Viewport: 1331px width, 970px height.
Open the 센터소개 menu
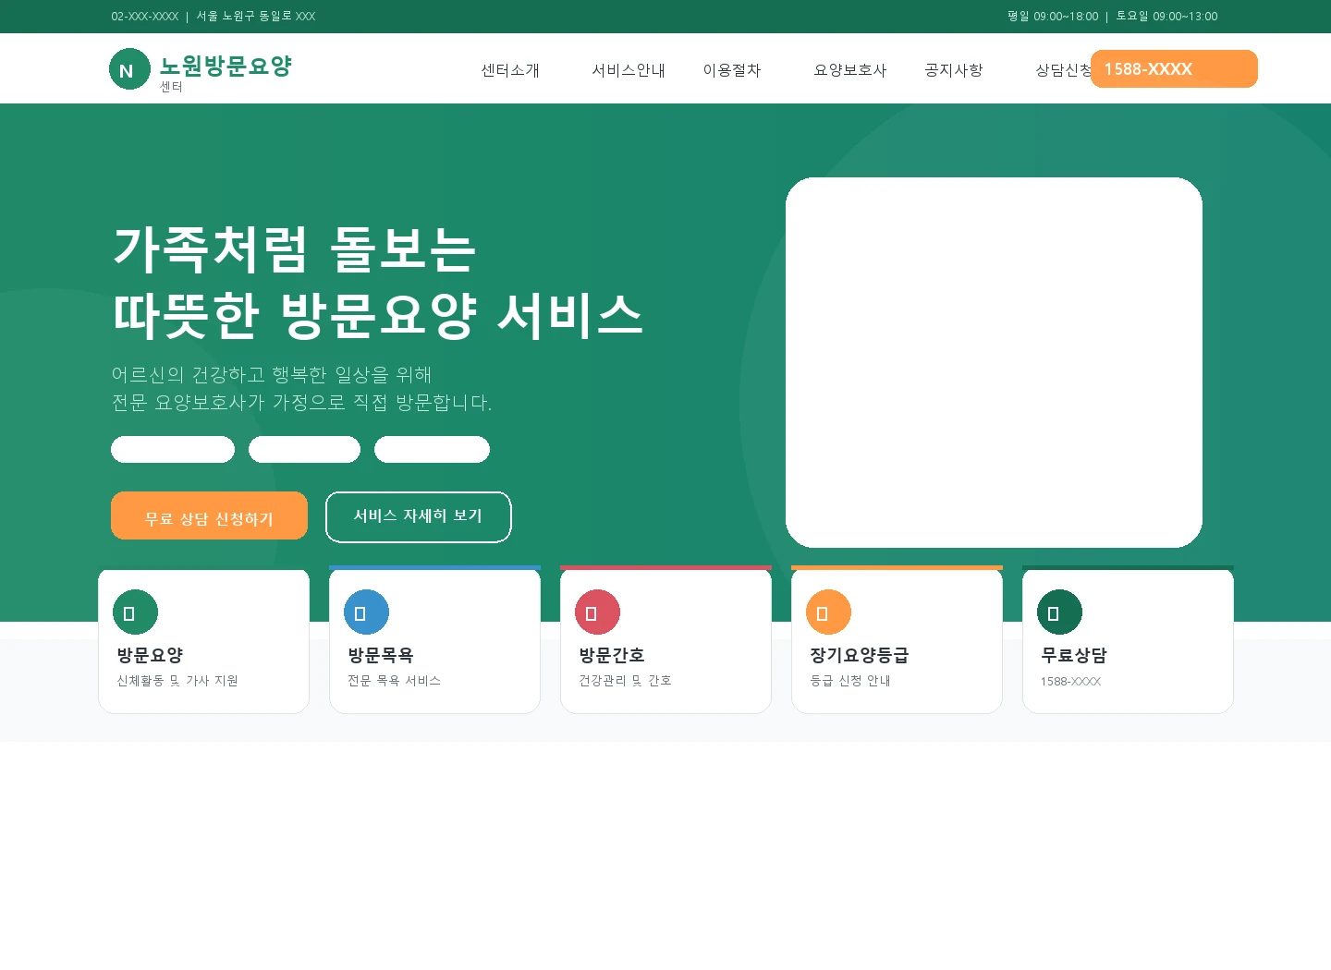(510, 70)
